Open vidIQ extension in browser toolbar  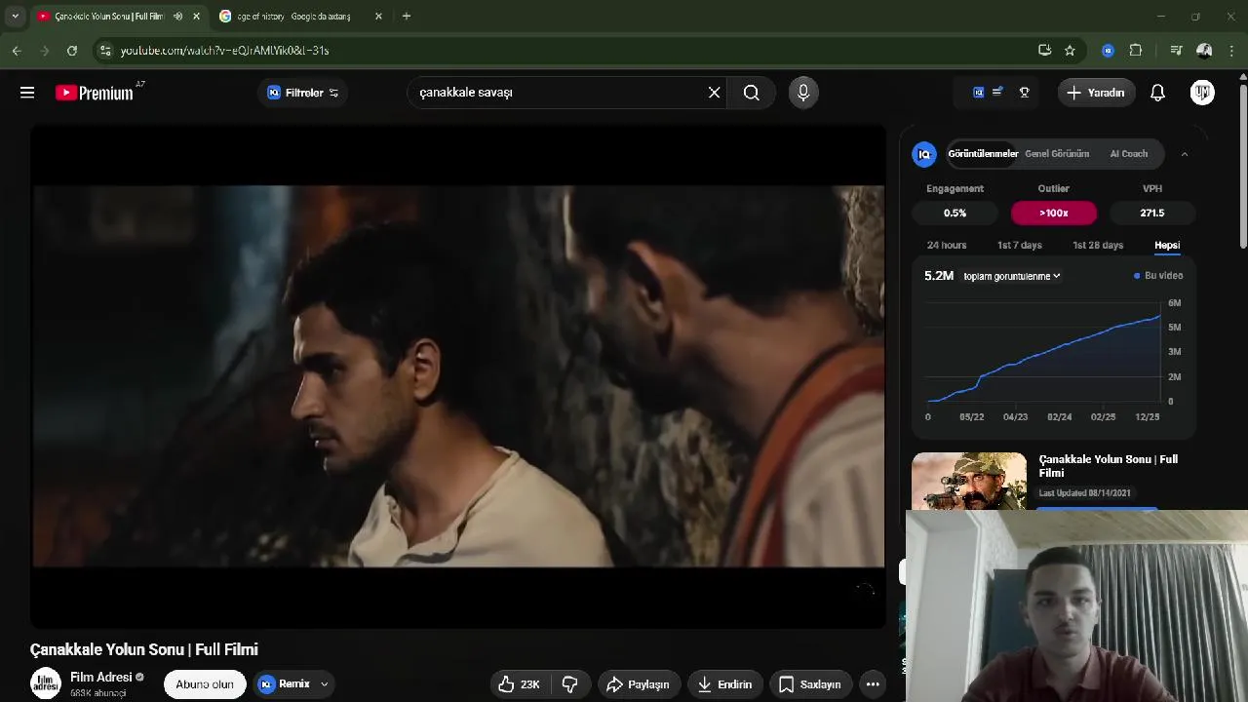click(1108, 51)
